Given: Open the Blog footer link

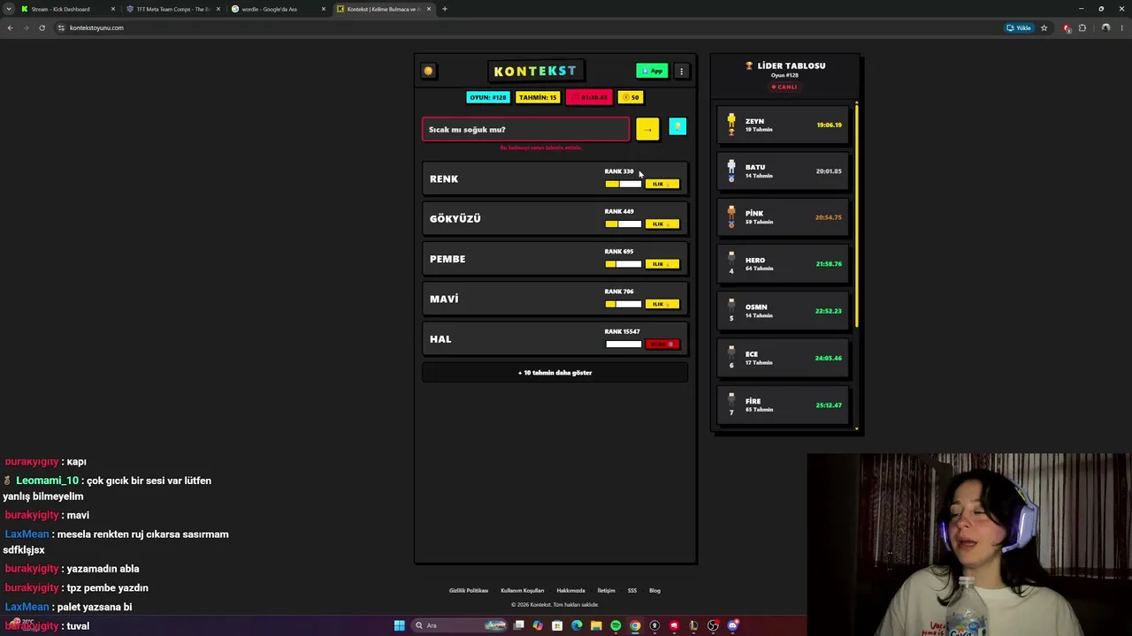Looking at the screenshot, I should tap(655, 590).
